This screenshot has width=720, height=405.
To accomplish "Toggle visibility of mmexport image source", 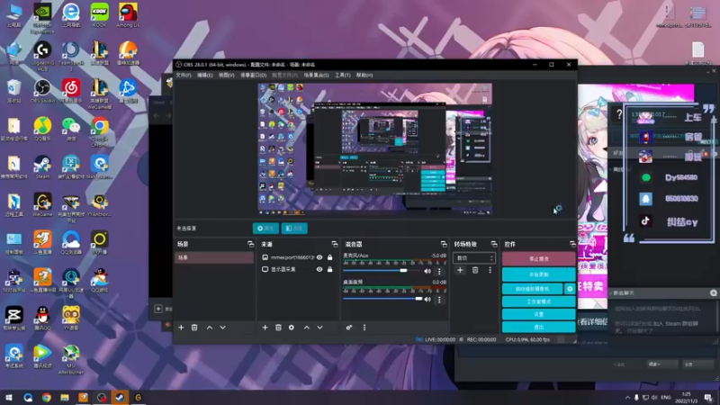I will (319, 257).
